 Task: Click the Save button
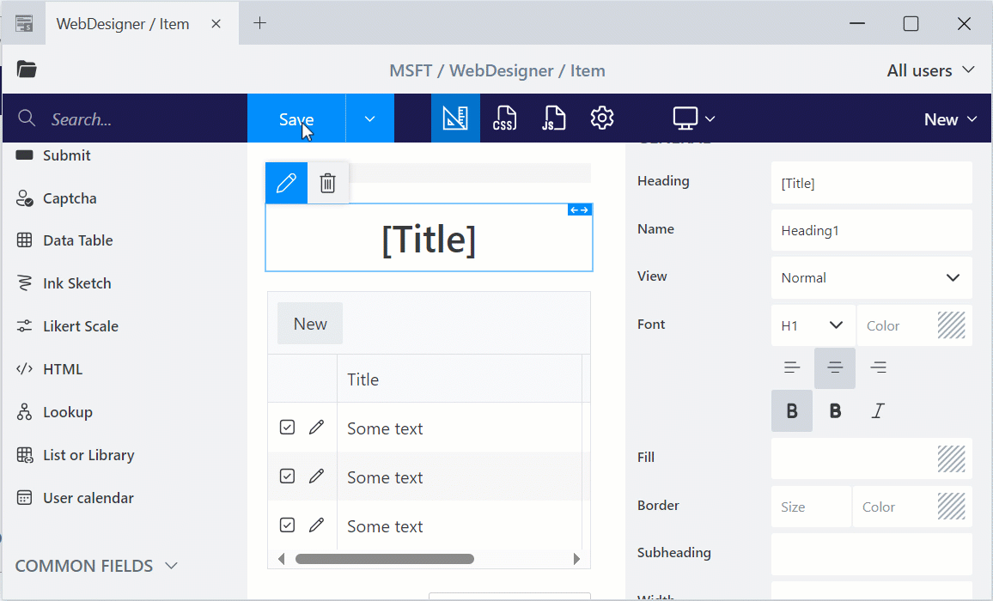click(x=296, y=118)
